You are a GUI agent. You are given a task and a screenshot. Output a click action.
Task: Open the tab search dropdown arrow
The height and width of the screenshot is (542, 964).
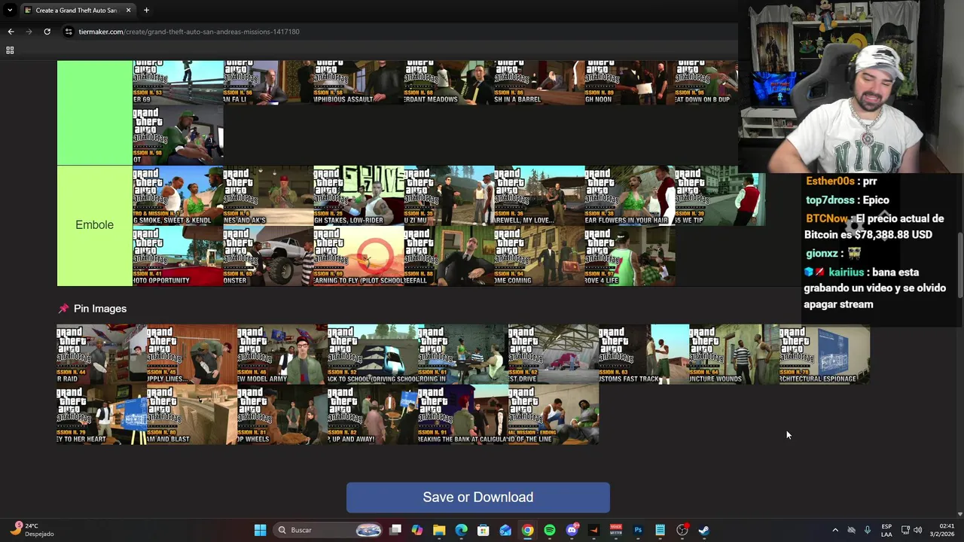tap(10, 11)
